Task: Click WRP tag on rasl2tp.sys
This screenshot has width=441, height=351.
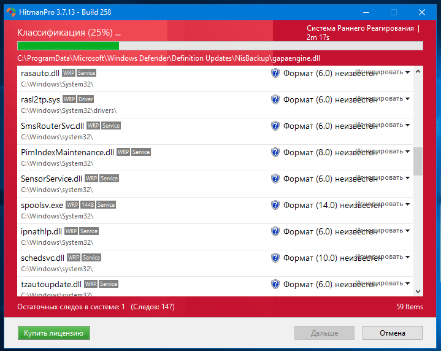Action: (x=69, y=99)
